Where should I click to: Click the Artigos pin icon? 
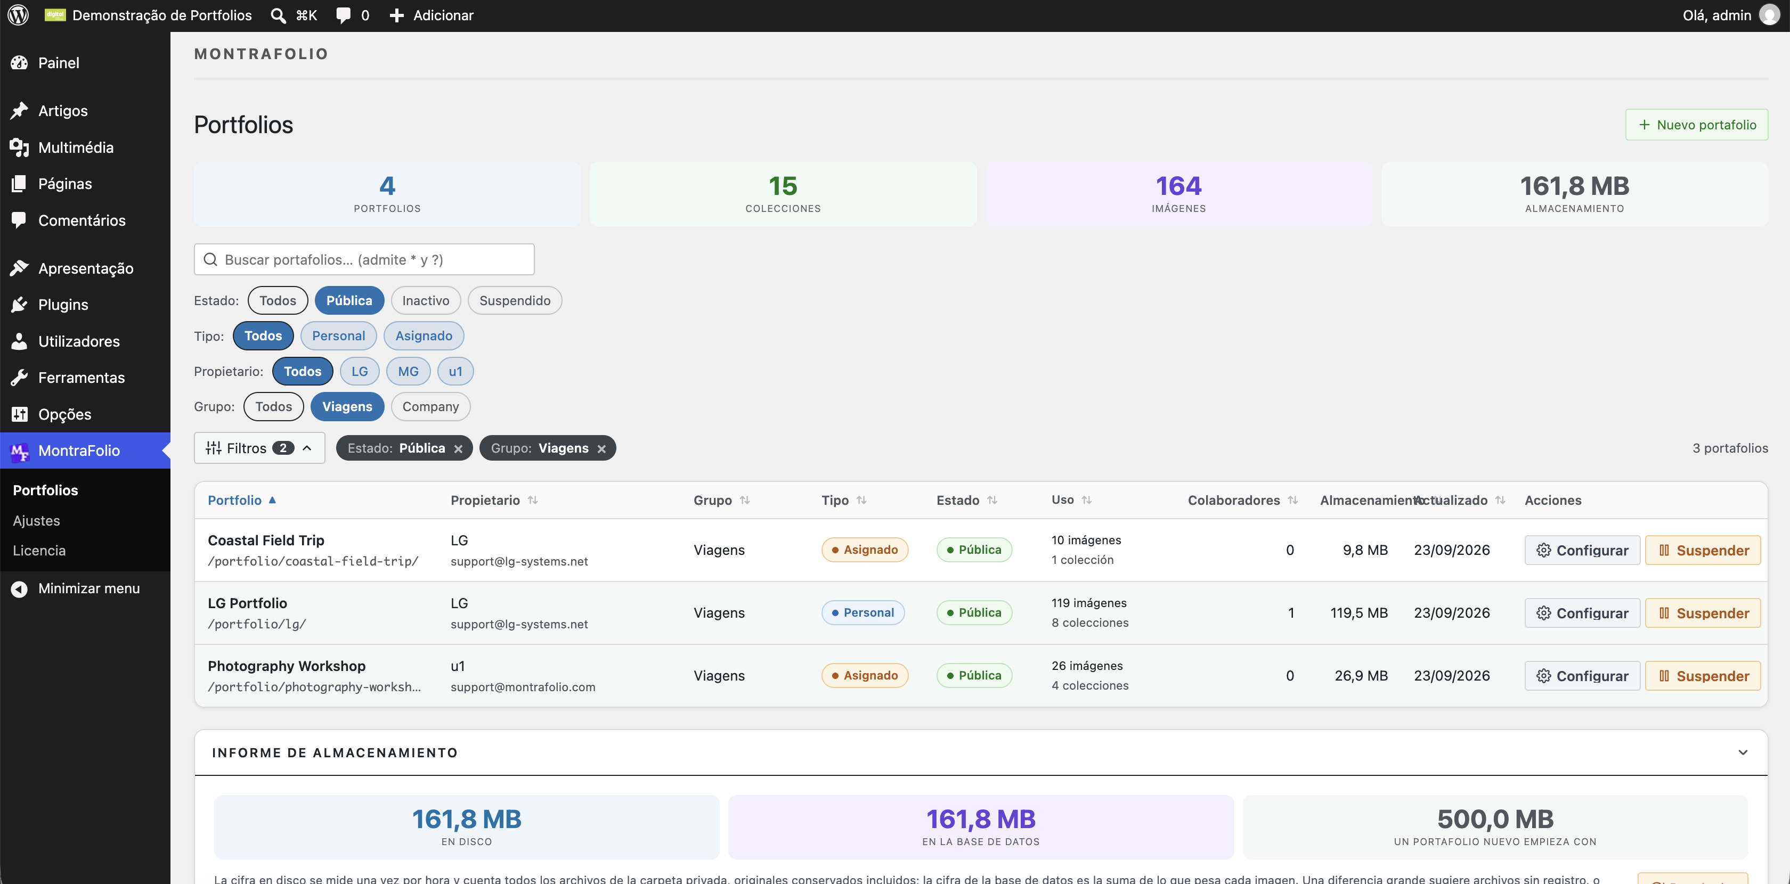(x=20, y=110)
